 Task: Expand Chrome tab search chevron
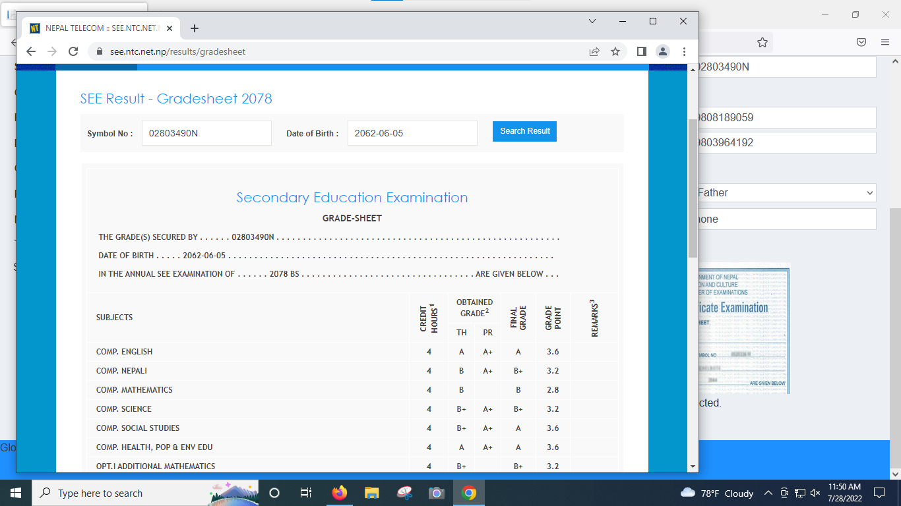[592, 21]
